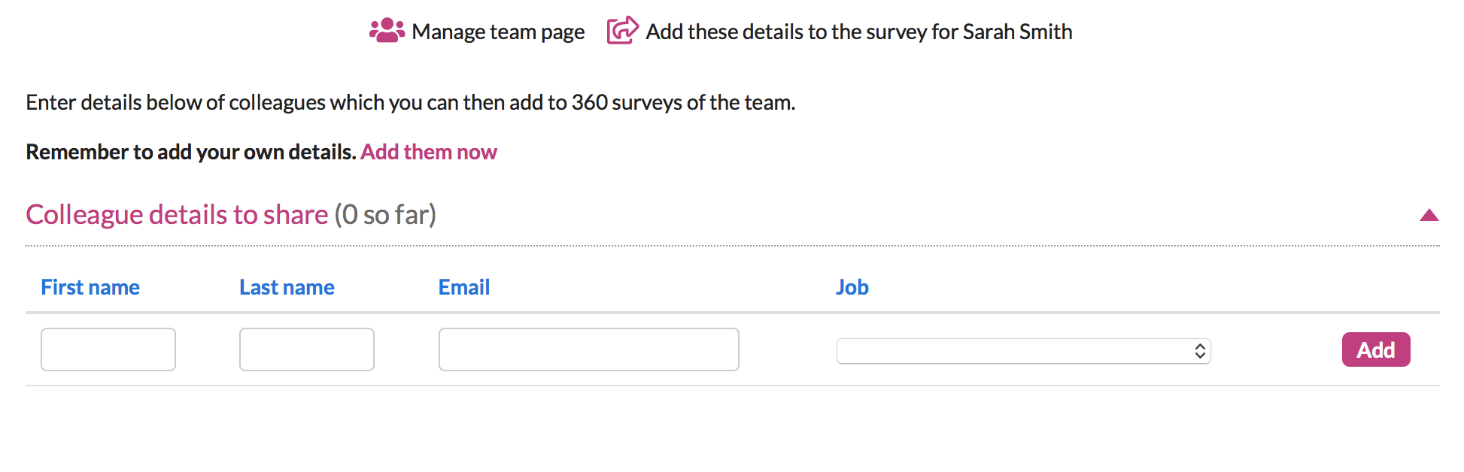Click the Enter details below instruction text
This screenshot has height=472, width=1464.
411,102
